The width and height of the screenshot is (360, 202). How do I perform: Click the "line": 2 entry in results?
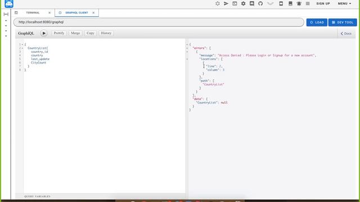click(x=214, y=66)
